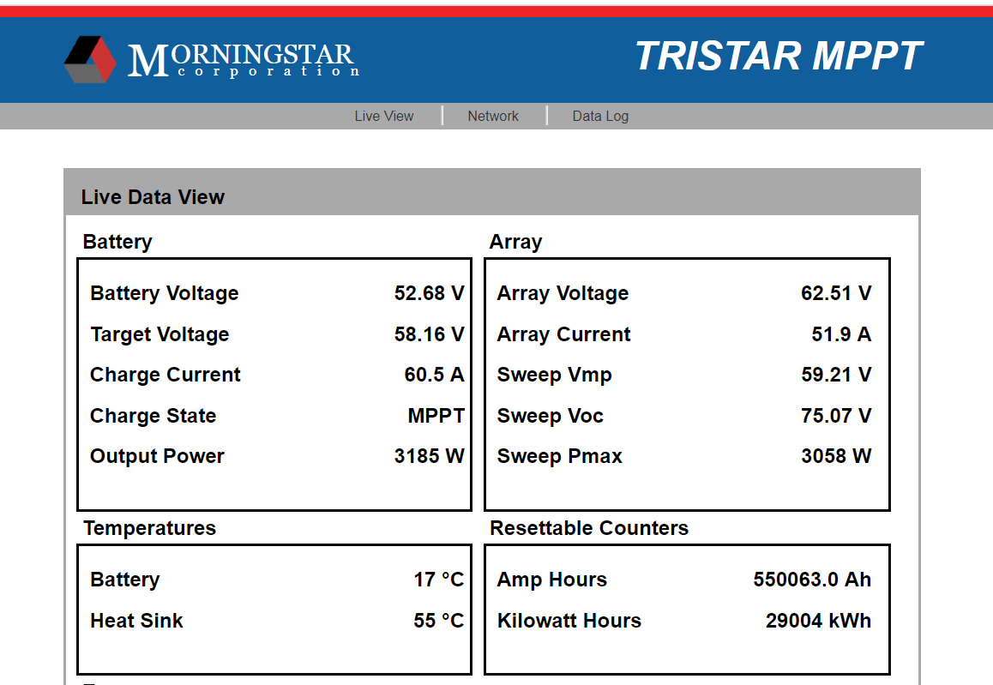The image size is (993, 685).
Task: Click the 58.16 V target voltage value
Action: point(429,334)
